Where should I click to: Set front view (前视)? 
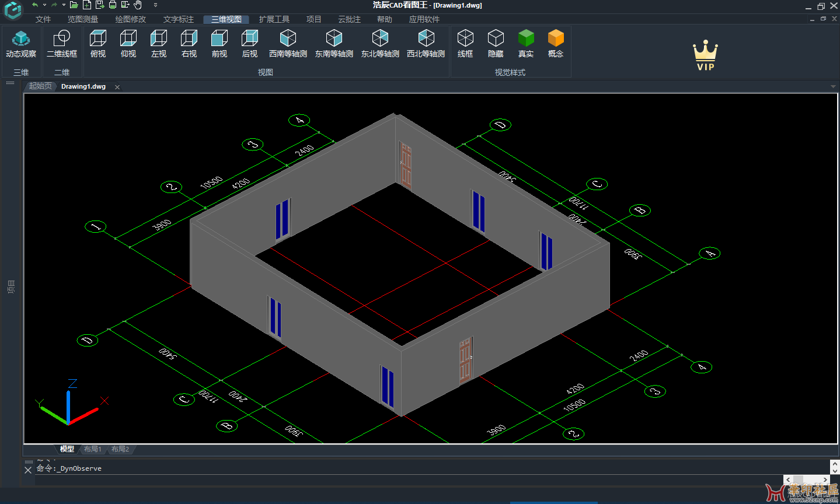[x=219, y=44]
